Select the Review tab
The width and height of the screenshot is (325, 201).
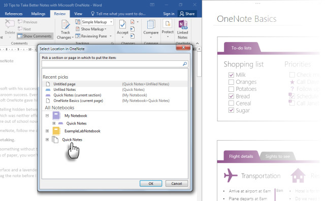[x=60, y=14]
